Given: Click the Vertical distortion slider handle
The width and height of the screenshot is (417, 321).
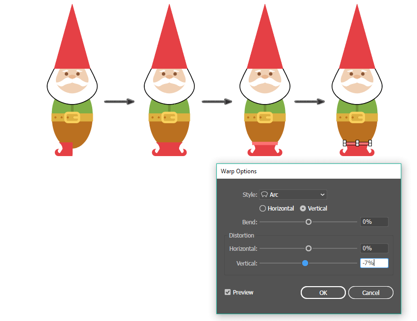Looking at the screenshot, I should (305, 263).
